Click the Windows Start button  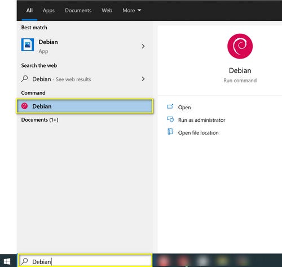[x=7, y=261]
